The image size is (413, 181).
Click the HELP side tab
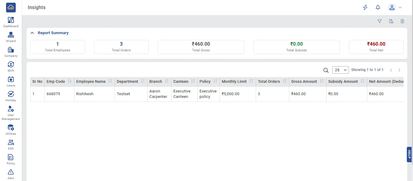pyautogui.click(x=409, y=155)
